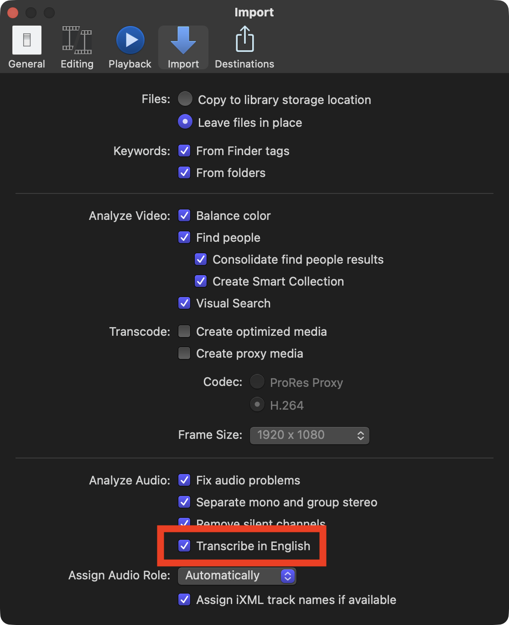Uncheck Consolidate find people results
The image size is (509, 625).
201,259
